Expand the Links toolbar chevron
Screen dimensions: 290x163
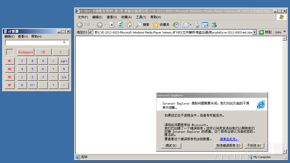click(x=284, y=31)
